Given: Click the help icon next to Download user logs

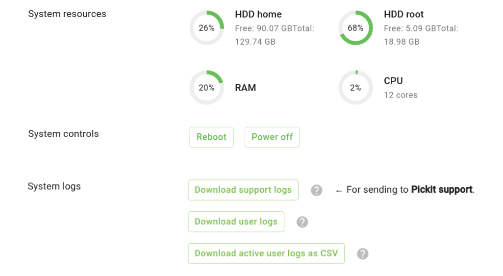Looking at the screenshot, I should coord(302,222).
